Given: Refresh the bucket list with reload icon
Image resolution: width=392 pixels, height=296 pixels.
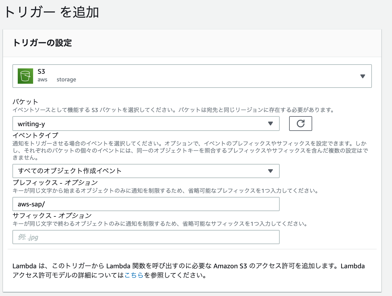Looking at the screenshot, I should point(300,124).
